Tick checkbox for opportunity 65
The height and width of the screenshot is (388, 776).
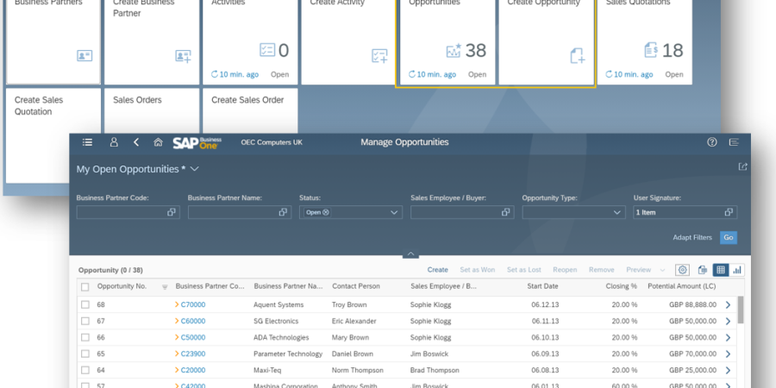point(85,354)
